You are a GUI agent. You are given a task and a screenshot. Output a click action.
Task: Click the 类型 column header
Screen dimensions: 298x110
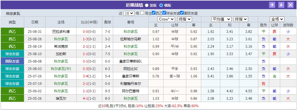point(12,22)
